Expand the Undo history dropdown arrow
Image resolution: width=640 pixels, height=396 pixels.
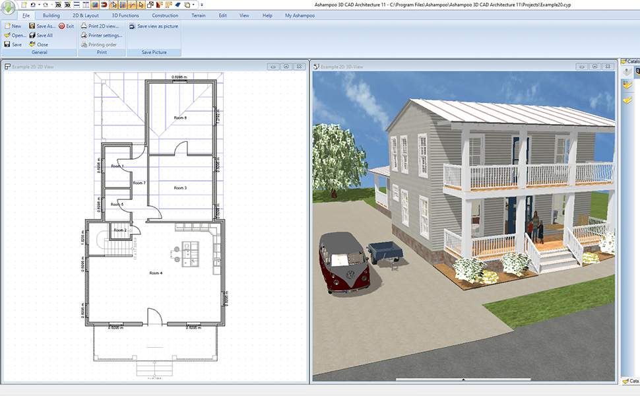[39, 5]
